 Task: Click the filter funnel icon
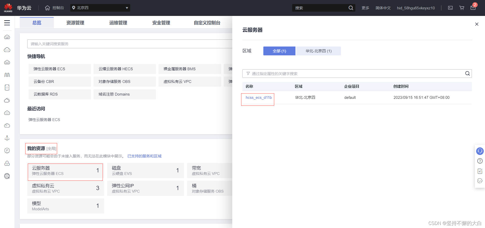coord(248,74)
